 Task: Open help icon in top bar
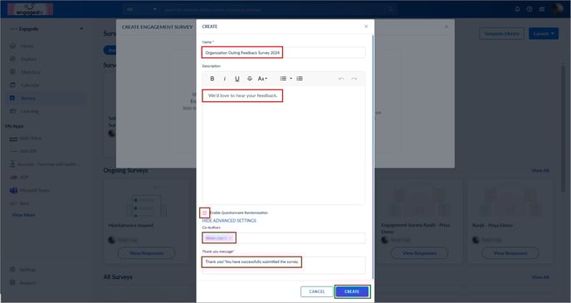[x=530, y=9]
